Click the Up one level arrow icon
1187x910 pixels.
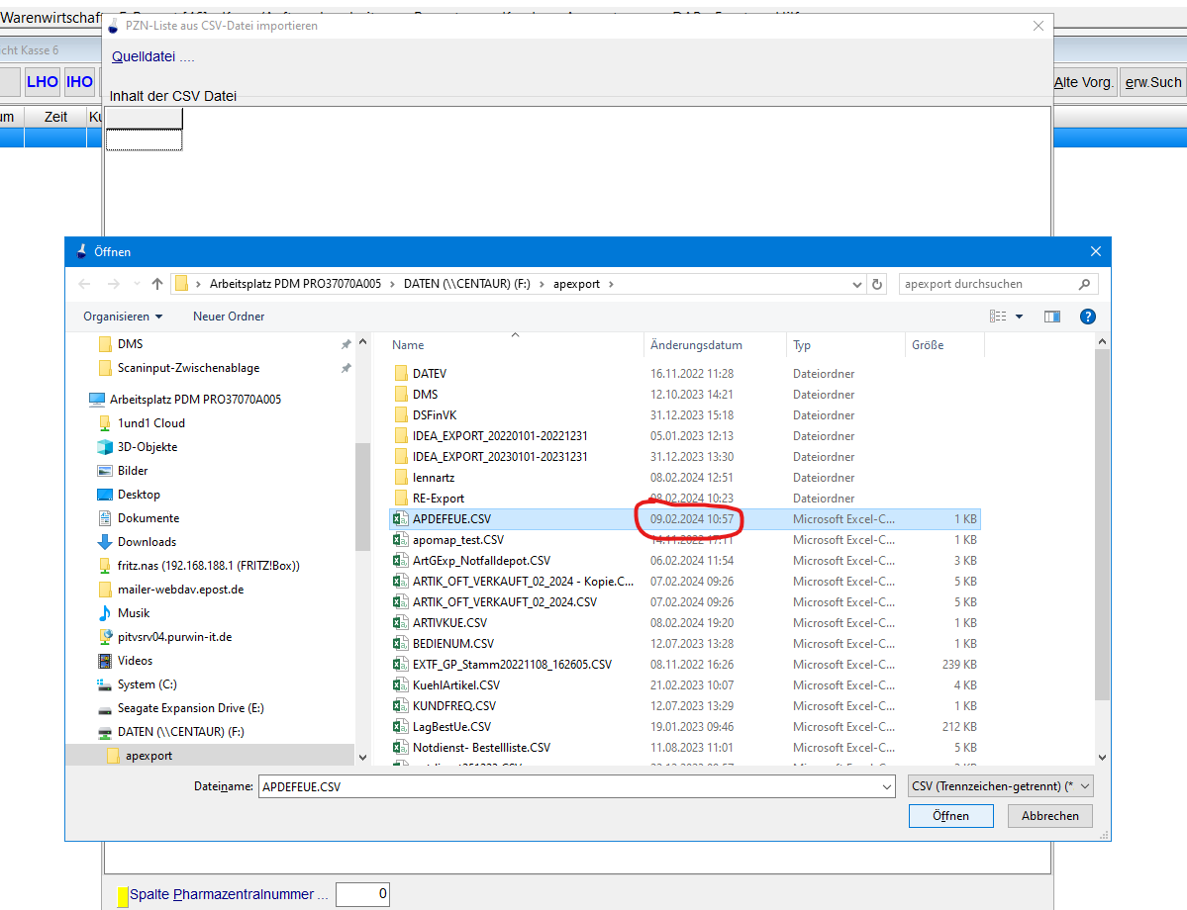[x=157, y=284]
